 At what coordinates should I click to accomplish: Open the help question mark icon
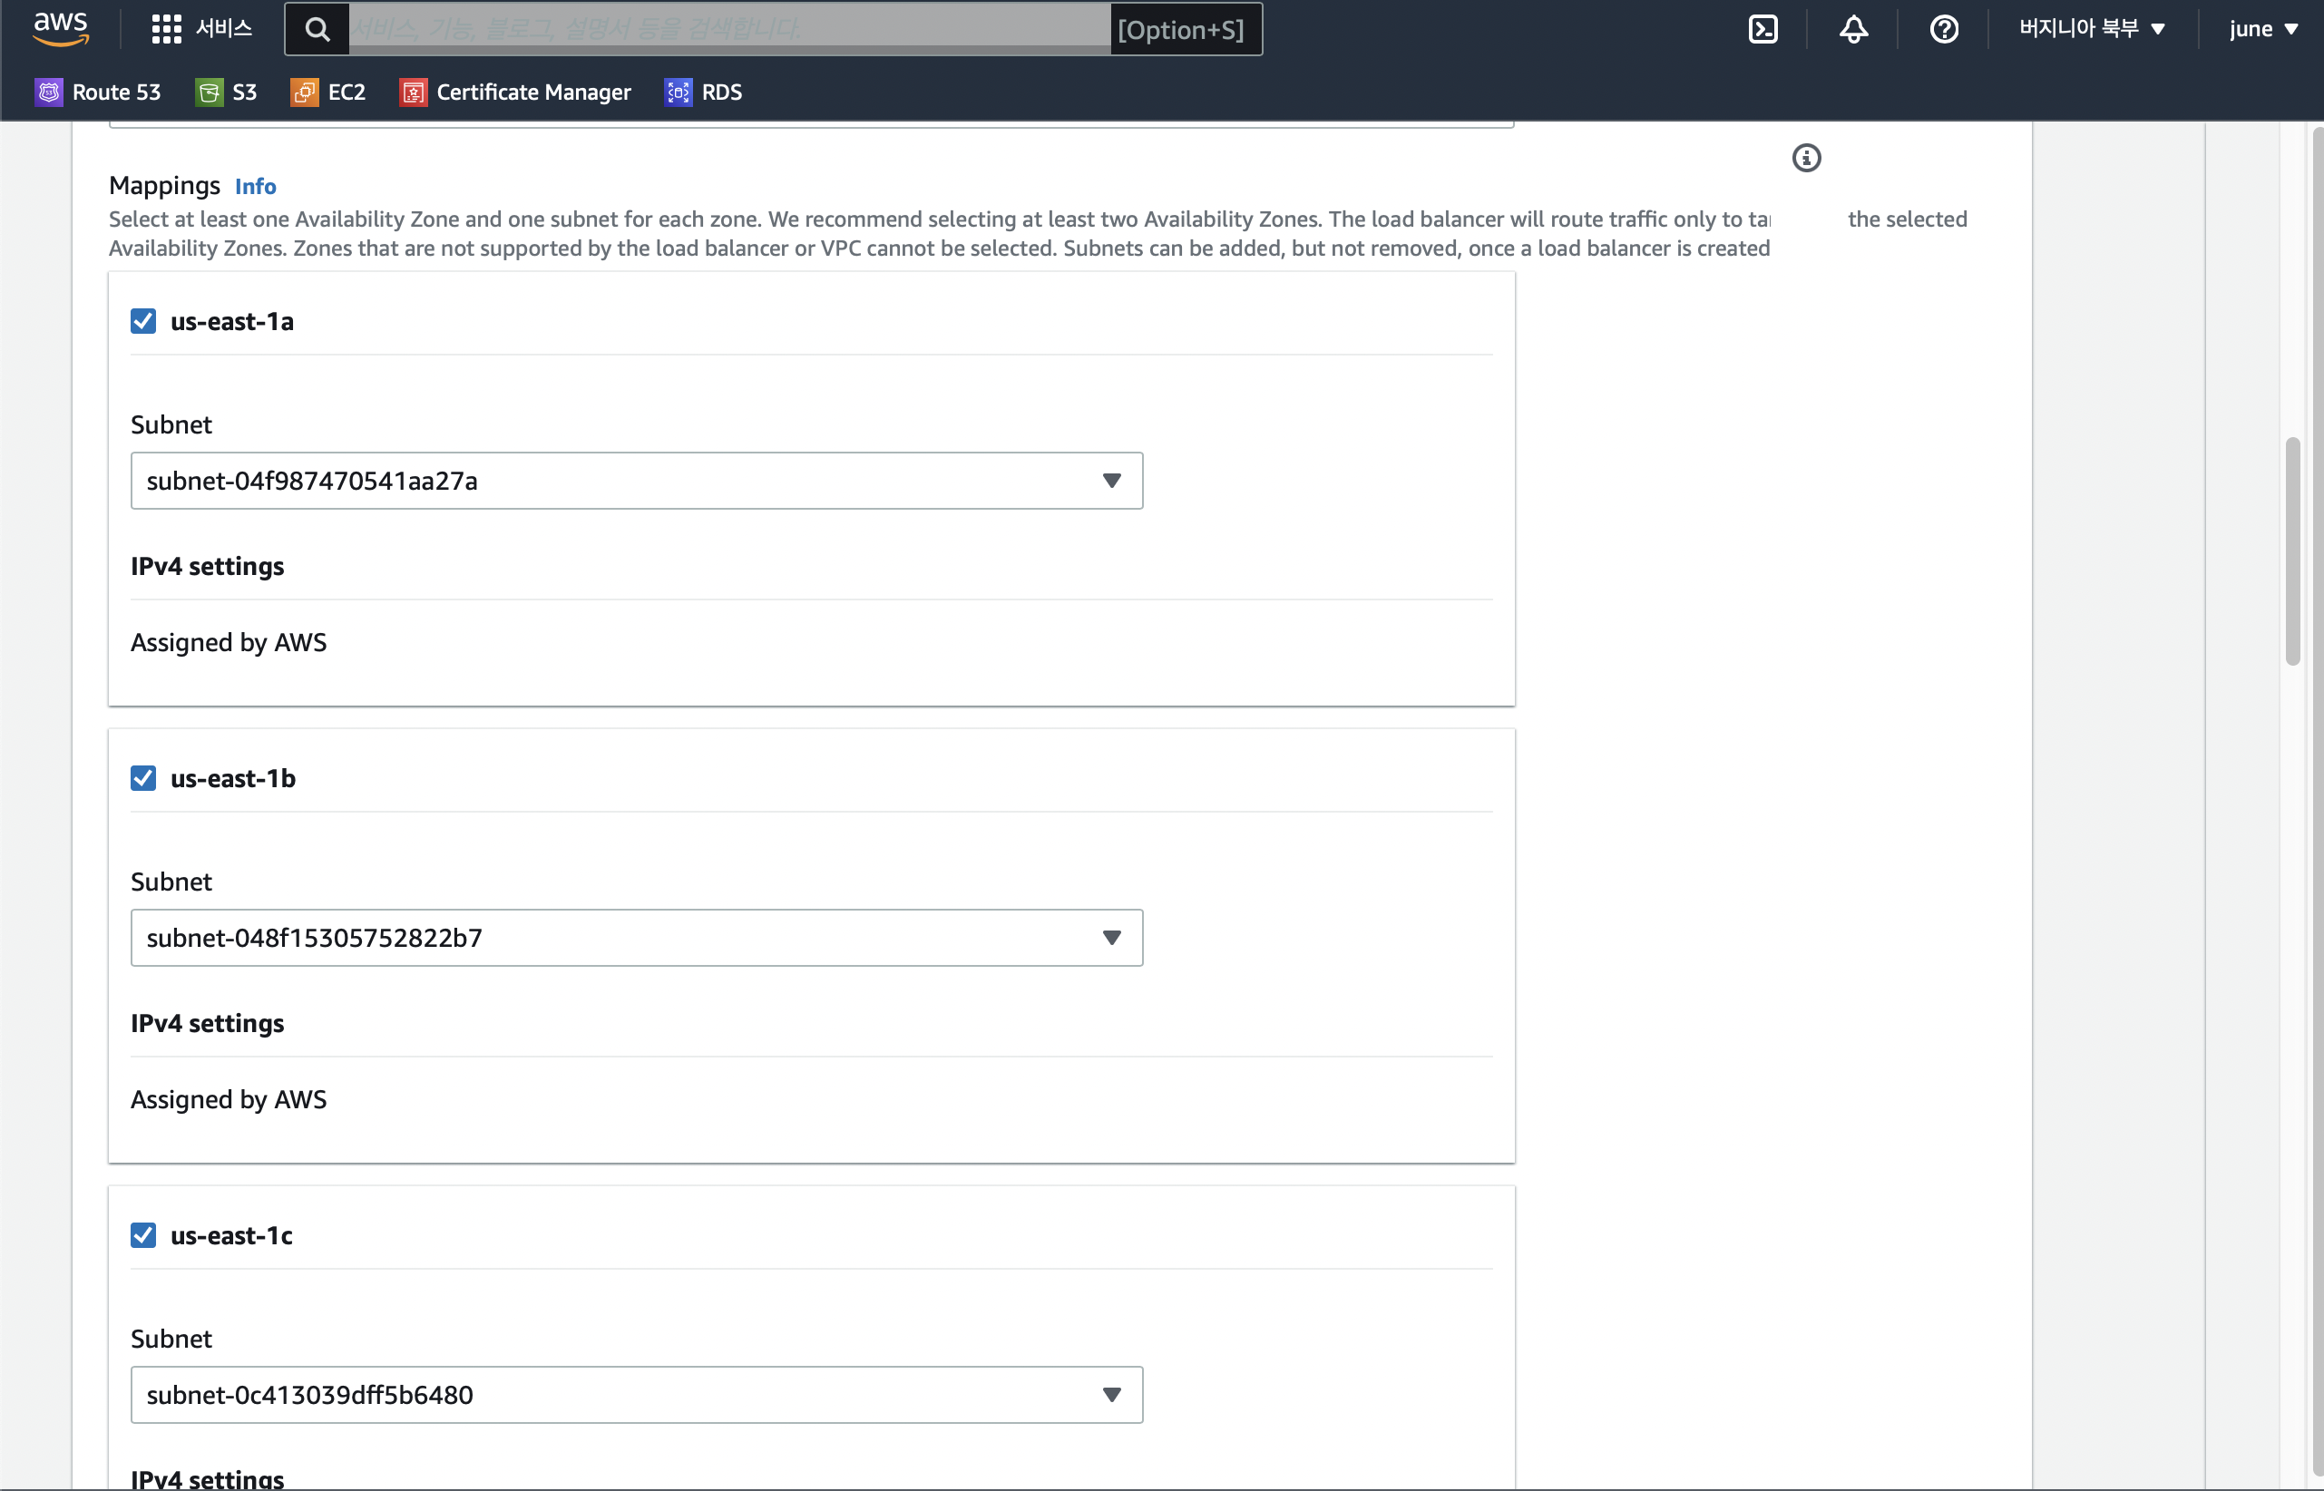click(1943, 29)
